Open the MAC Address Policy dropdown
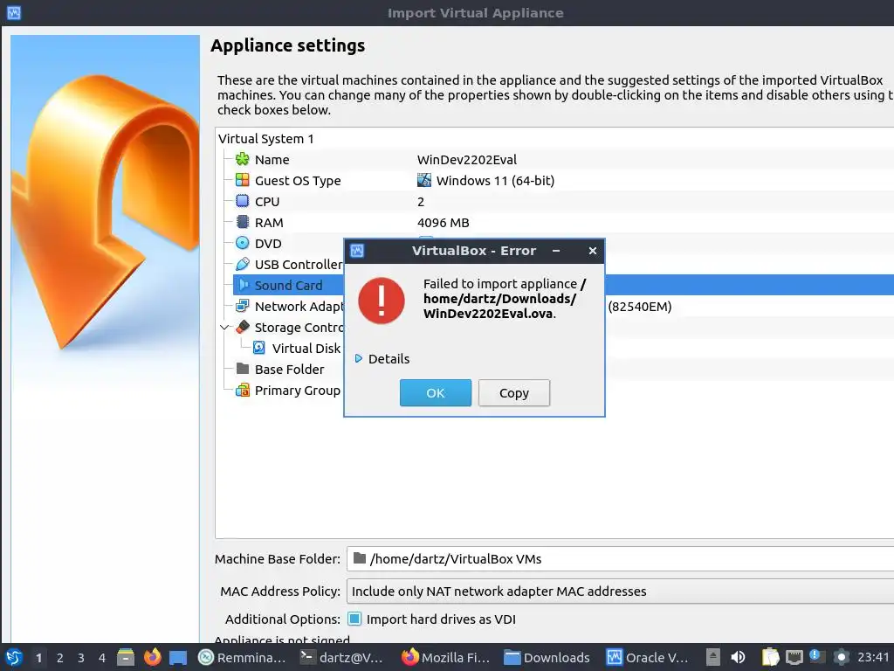The height and width of the screenshot is (671, 894). [621, 591]
